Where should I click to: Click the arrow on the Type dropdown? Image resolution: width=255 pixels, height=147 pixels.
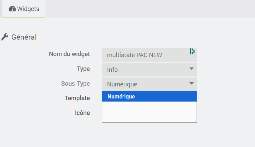click(x=192, y=69)
